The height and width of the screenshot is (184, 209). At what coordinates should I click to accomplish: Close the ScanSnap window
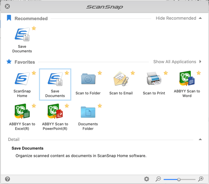coord(7,6)
